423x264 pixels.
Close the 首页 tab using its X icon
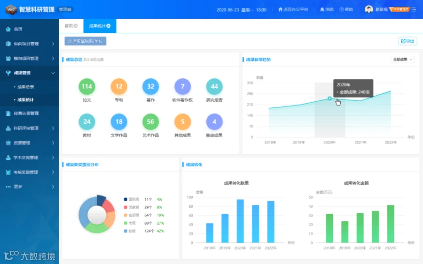pos(76,26)
